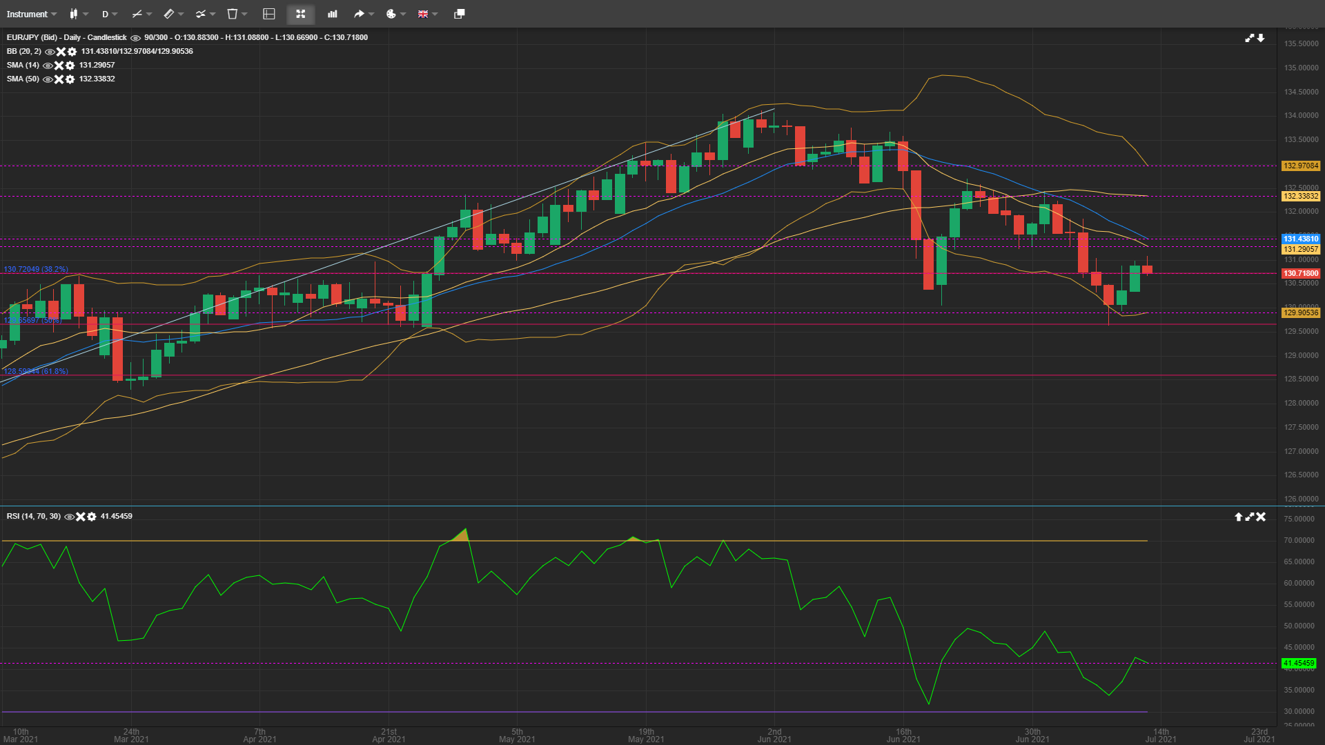The width and height of the screenshot is (1325, 745).
Task: Click the green 41.45459 RSI value label
Action: (1299, 663)
